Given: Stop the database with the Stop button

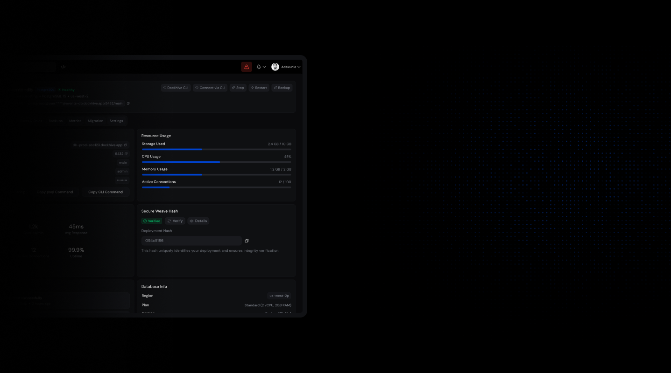Looking at the screenshot, I should tap(238, 88).
